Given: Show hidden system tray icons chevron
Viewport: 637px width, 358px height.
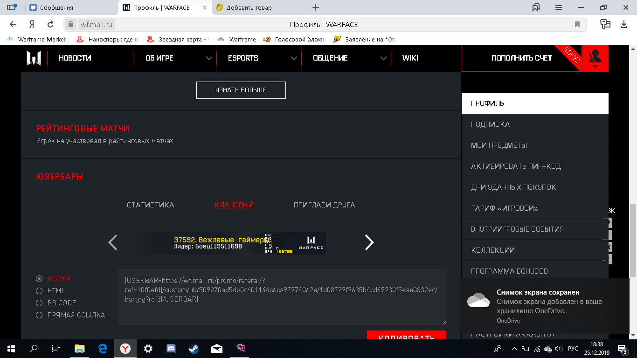Looking at the screenshot, I should [x=514, y=349].
